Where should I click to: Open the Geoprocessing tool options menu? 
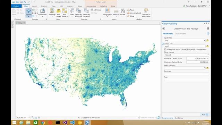tap(208, 28)
